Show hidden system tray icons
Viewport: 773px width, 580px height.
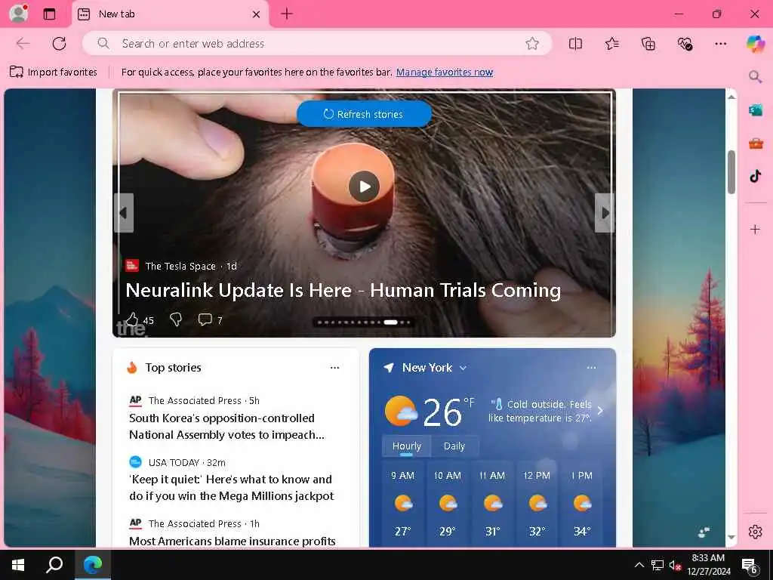pyautogui.click(x=639, y=565)
